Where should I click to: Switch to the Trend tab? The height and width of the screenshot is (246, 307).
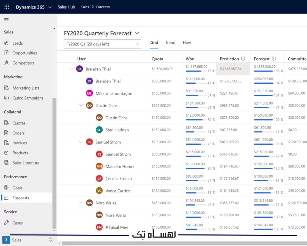pyautogui.click(x=170, y=43)
